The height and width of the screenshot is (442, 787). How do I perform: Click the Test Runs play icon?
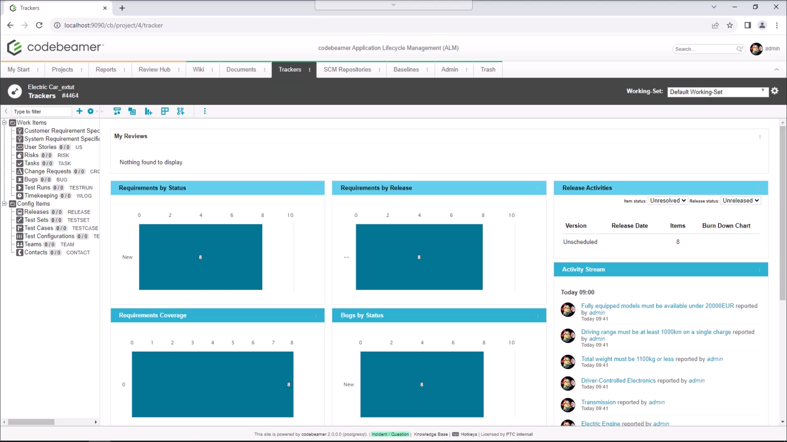click(20, 188)
